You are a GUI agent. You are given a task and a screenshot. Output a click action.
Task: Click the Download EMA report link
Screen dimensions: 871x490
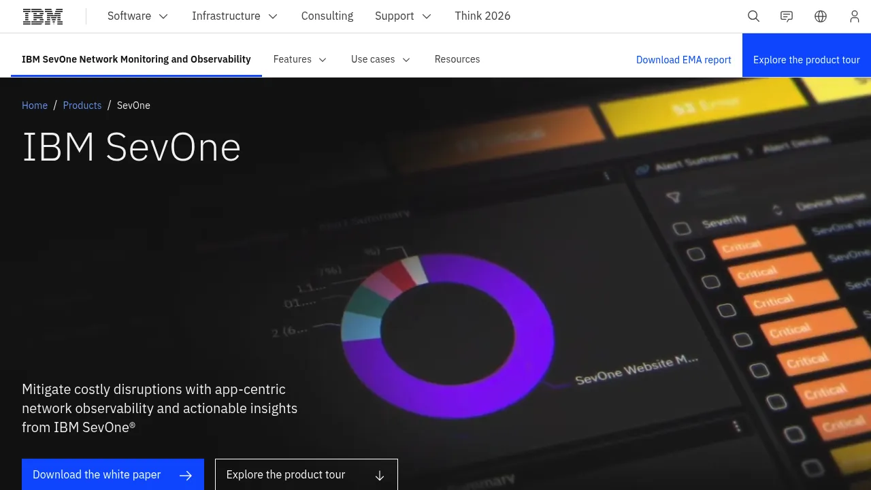(684, 60)
